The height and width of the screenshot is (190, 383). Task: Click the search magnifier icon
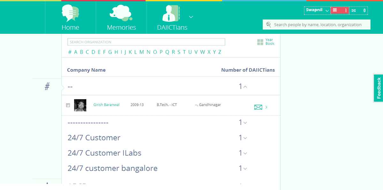point(268,25)
